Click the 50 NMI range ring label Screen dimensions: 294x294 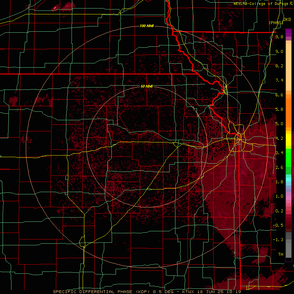[147, 87]
